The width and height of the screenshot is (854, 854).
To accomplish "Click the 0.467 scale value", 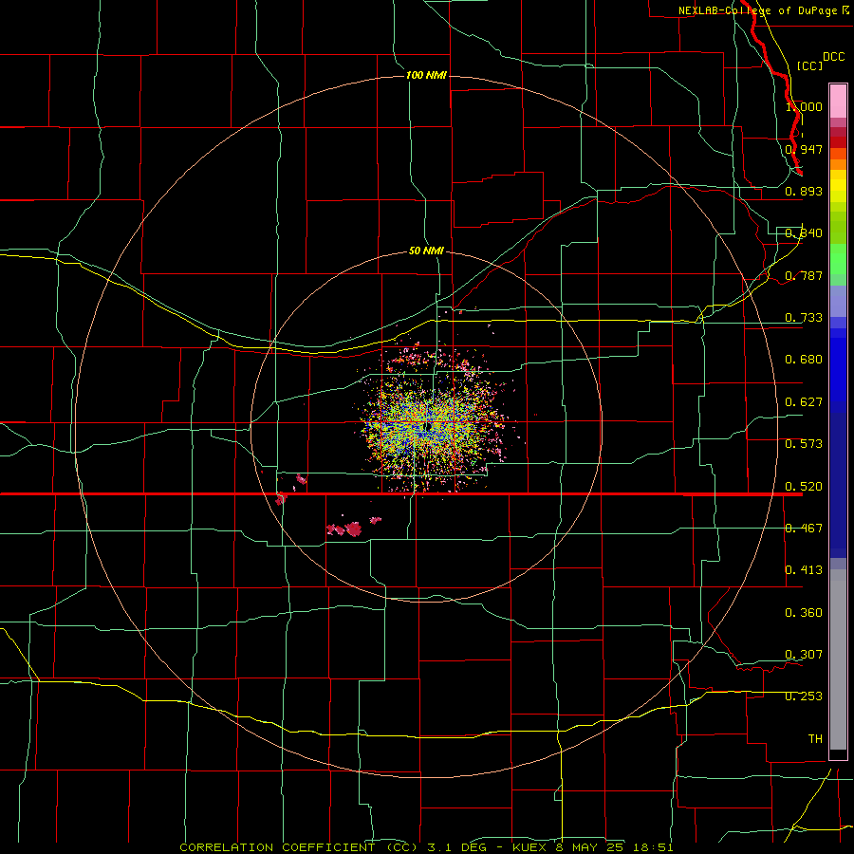I will pyautogui.click(x=804, y=529).
